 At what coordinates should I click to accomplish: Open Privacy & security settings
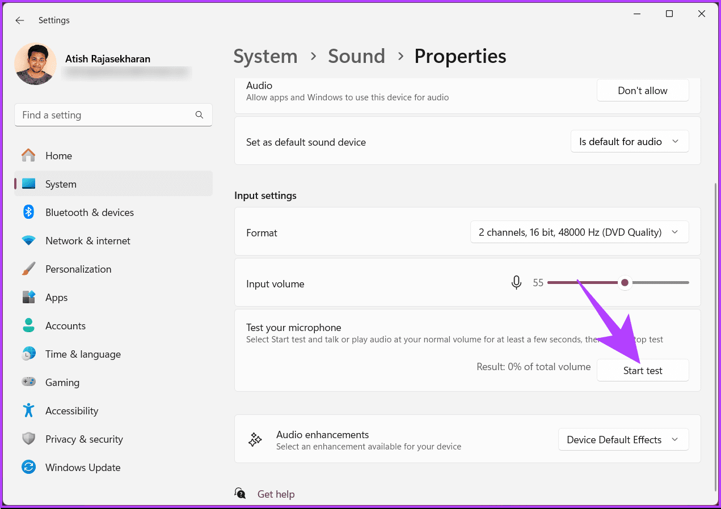(84, 439)
